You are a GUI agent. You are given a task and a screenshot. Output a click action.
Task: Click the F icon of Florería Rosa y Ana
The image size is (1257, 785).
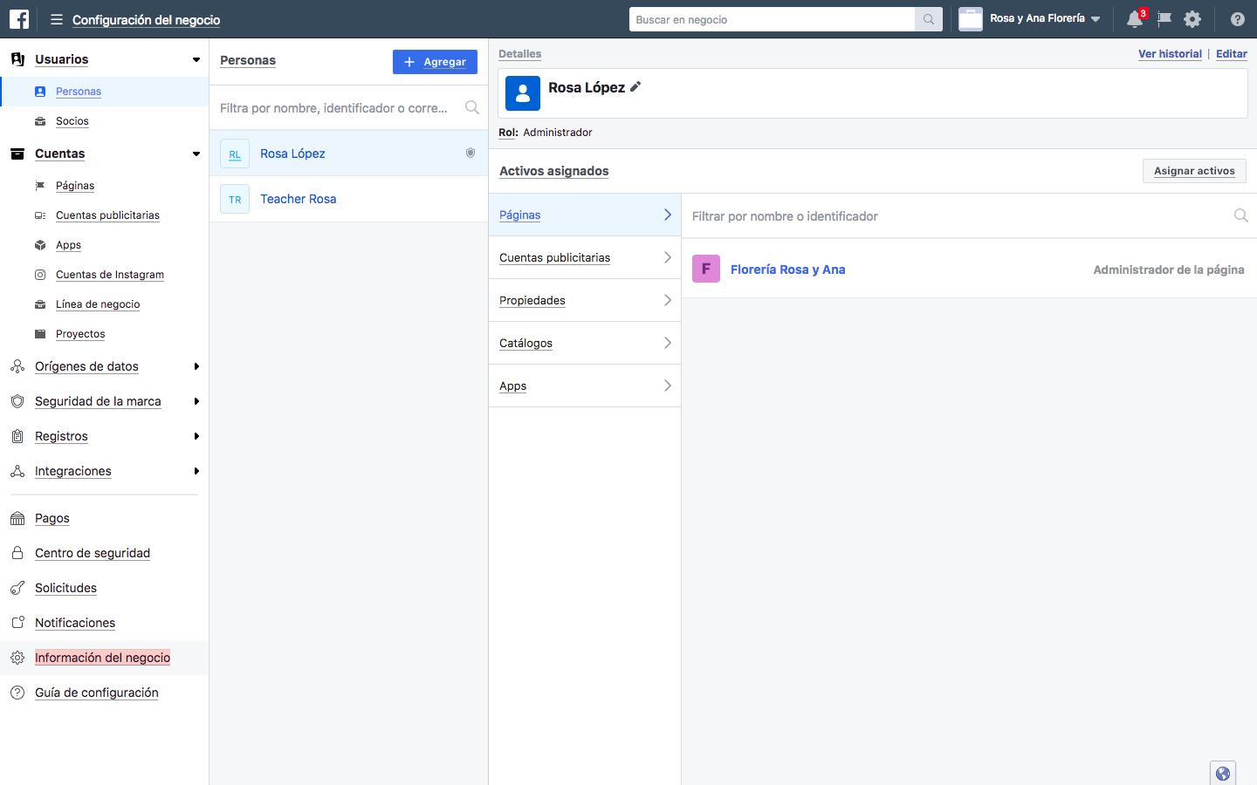coord(706,269)
